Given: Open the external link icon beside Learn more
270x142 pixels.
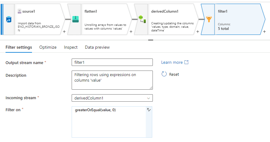Looking at the screenshot, I should (x=186, y=62).
